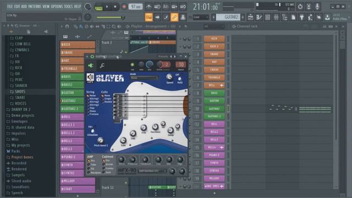The image size is (352, 198).
Task: Toggle the Glissando switch
Action: click(92, 131)
